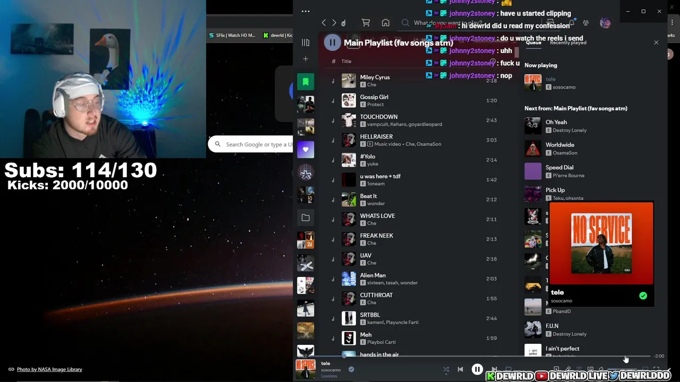Screen dimensions: 680x382
Task: Select the FREAK NEEK track
Action: (377, 236)
